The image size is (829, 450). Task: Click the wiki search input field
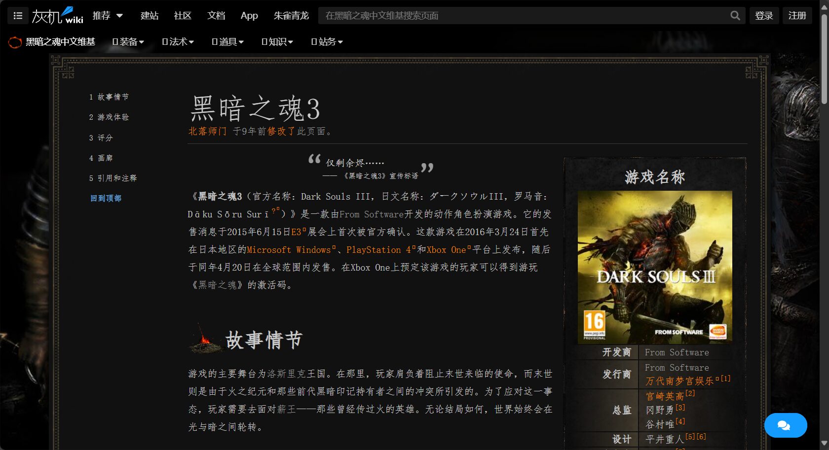(x=518, y=15)
